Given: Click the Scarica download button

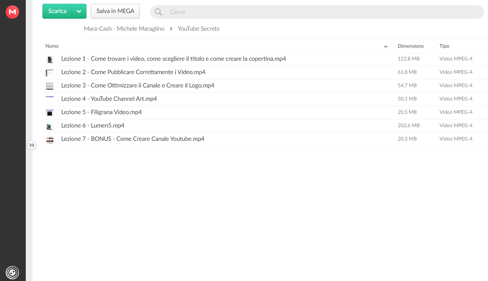Looking at the screenshot, I should pyautogui.click(x=57, y=11).
